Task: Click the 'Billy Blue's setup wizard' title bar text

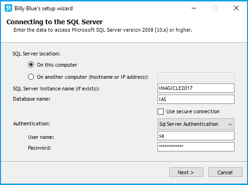Action: pos(43,8)
